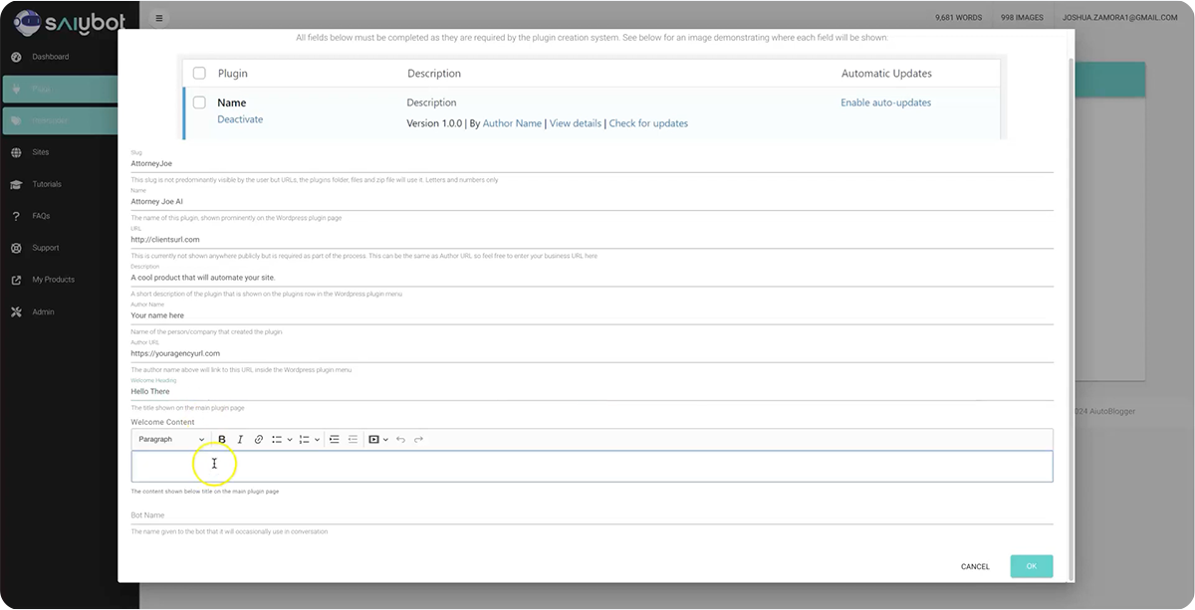
Task: Click the numbered list icon
Action: pyautogui.click(x=305, y=439)
